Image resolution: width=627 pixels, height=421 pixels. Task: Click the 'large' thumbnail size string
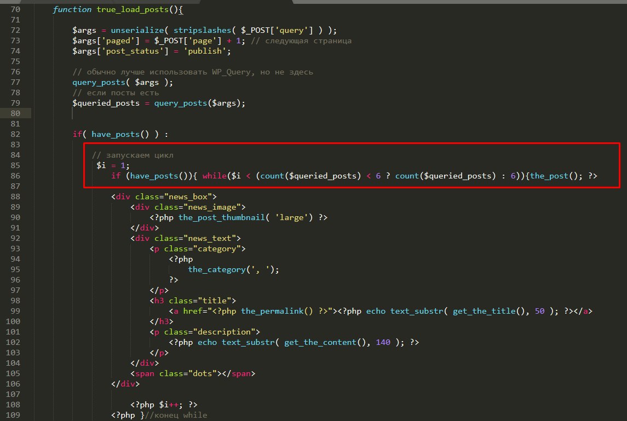click(292, 217)
